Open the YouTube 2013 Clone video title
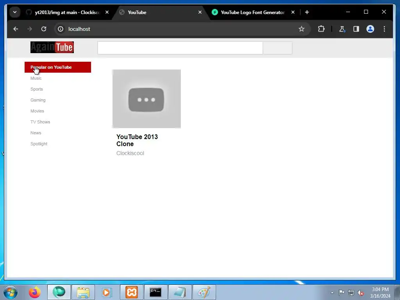The width and height of the screenshot is (400, 300). click(137, 140)
